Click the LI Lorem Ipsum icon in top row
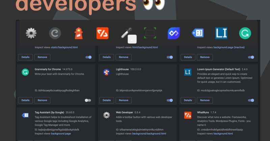This screenshot has width=270, height=141. pos(221,33)
